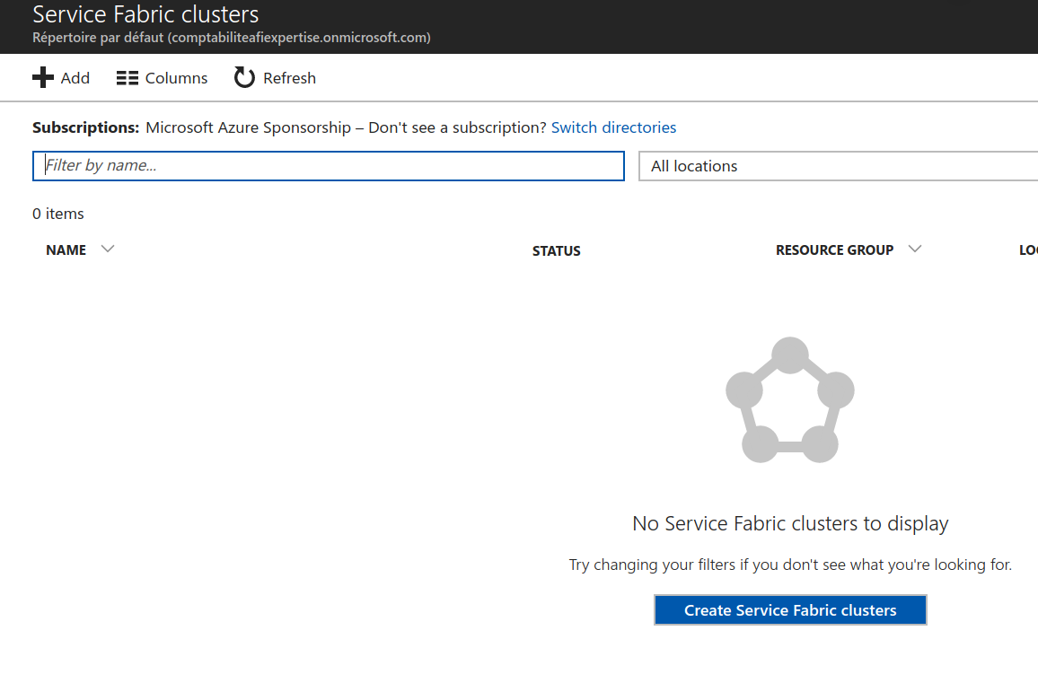Select the Refresh text label in toolbar
Screen dimensions: 1038x683
(x=289, y=78)
